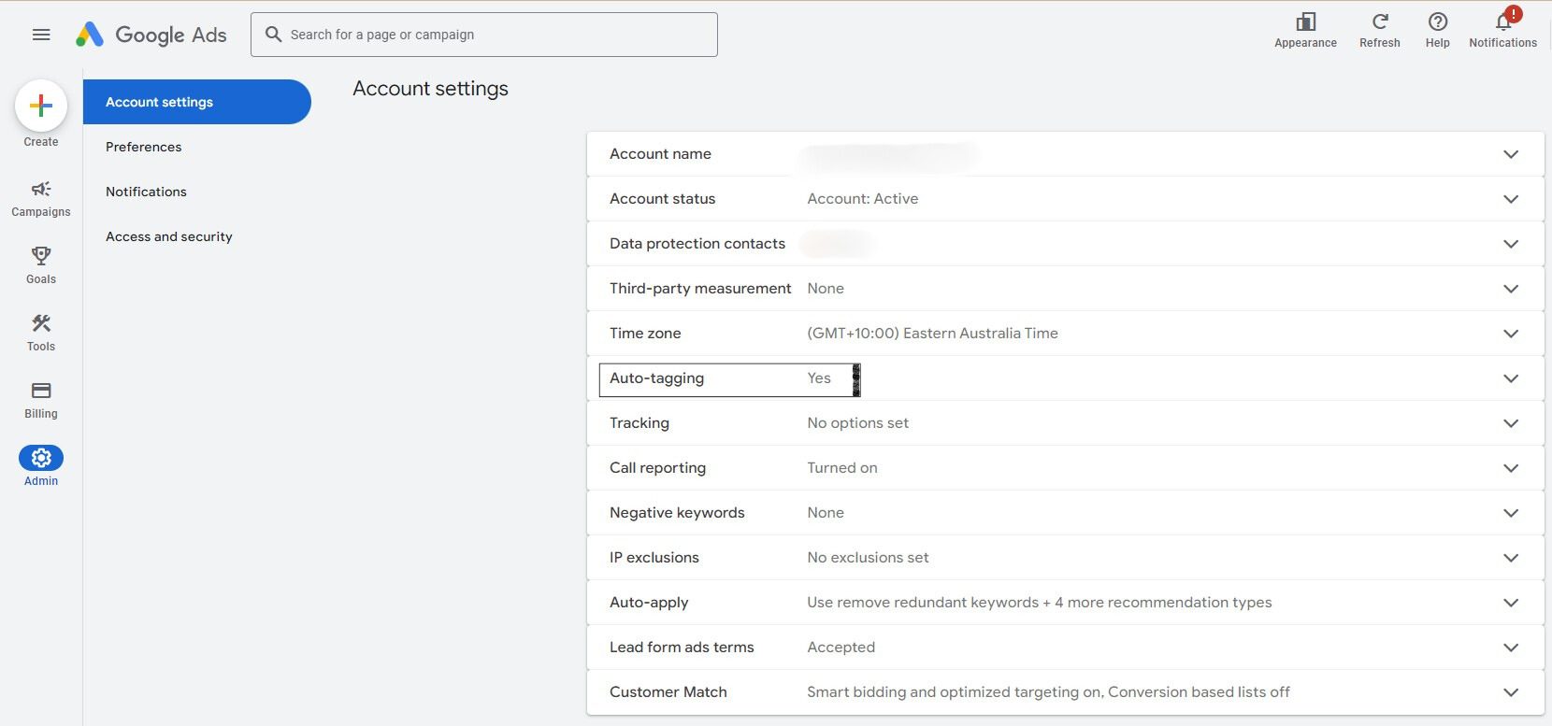Screen dimensions: 1552x726
Task: Select the Admin gear icon
Action: (x=41, y=458)
